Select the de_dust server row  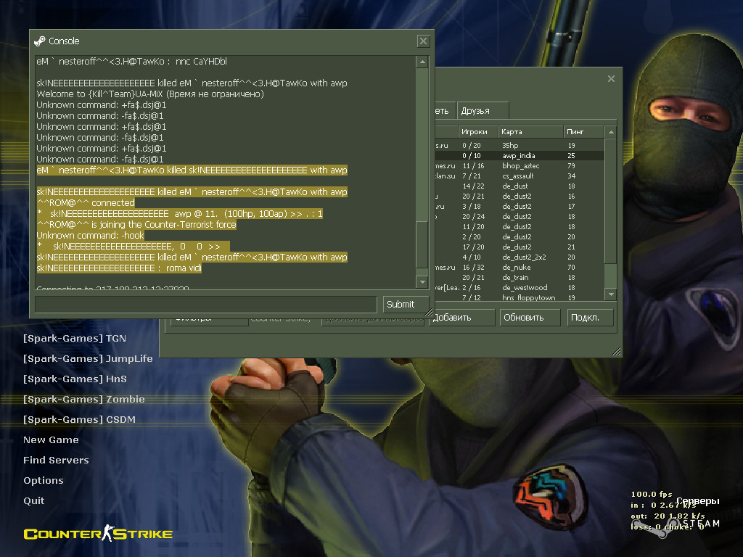(520, 186)
